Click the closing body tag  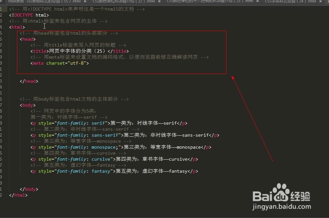[x=29, y=189]
